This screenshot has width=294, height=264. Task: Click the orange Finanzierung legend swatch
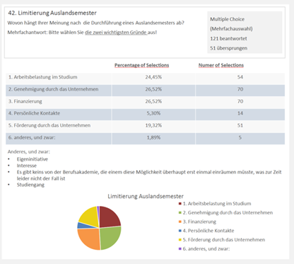click(180, 222)
